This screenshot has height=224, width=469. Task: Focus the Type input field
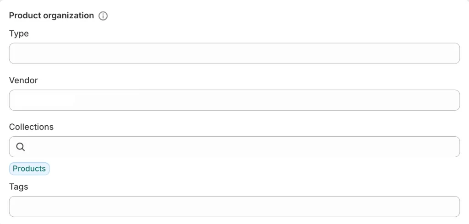coord(234,53)
